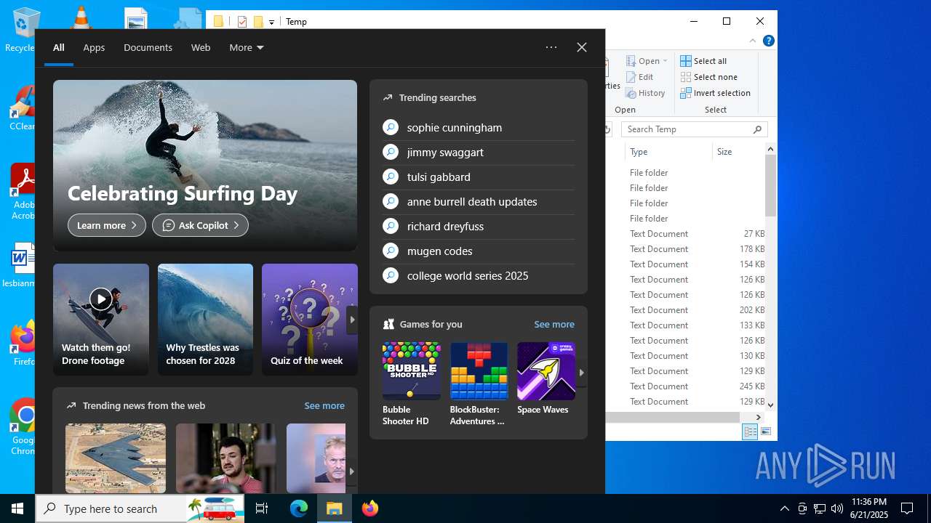Click Ask Copilot button
The image size is (931, 523).
(x=200, y=225)
